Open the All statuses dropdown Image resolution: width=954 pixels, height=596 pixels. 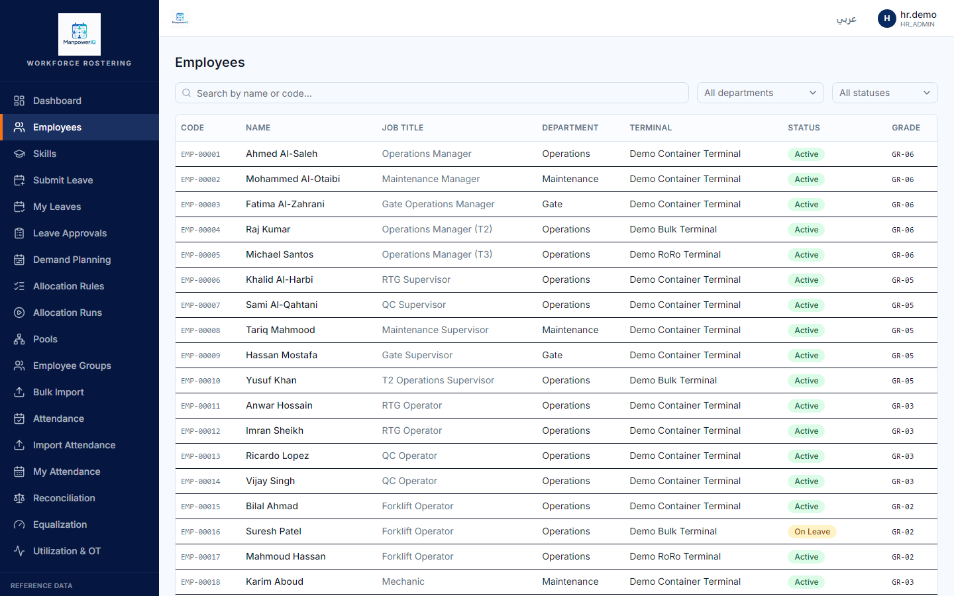[884, 93]
